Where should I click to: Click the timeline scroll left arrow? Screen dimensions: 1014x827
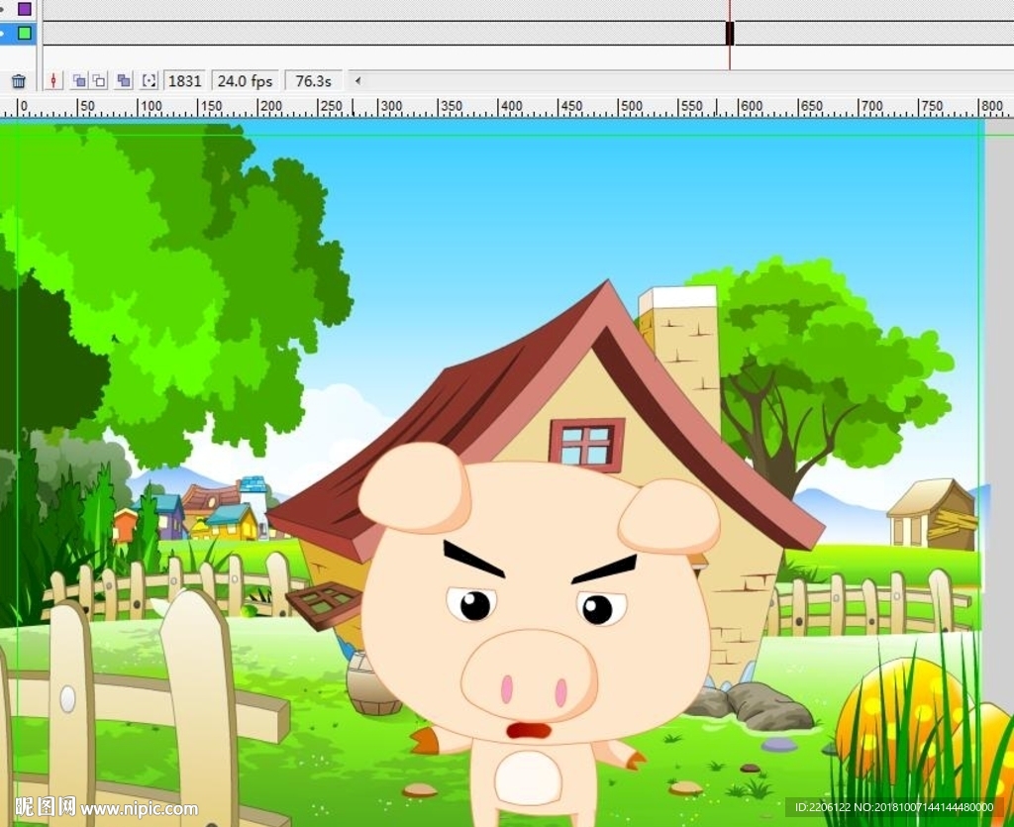[x=357, y=81]
